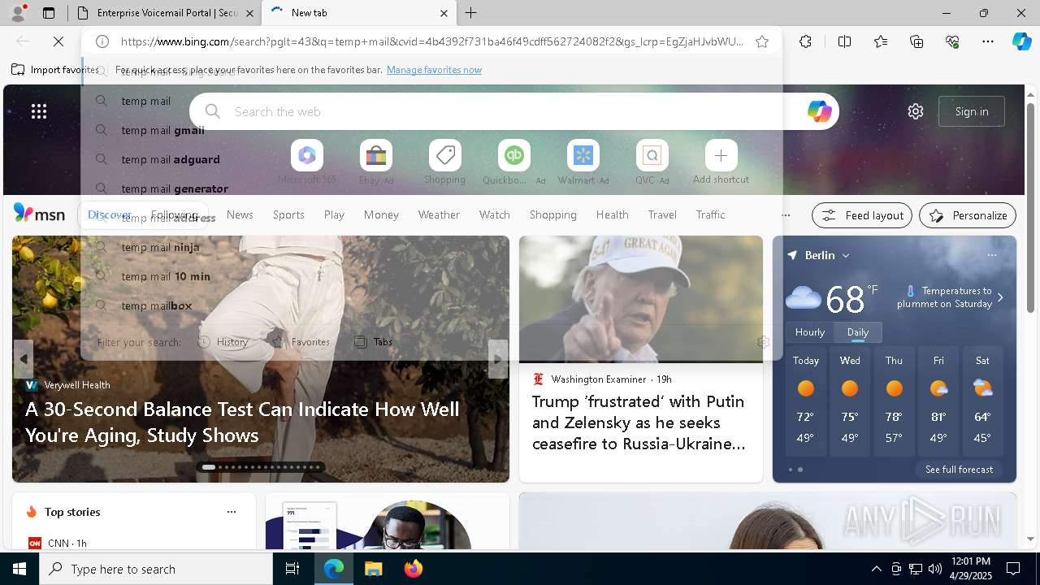The width and height of the screenshot is (1040, 585).
Task: Launch Firefox from the taskbar
Action: (x=414, y=569)
